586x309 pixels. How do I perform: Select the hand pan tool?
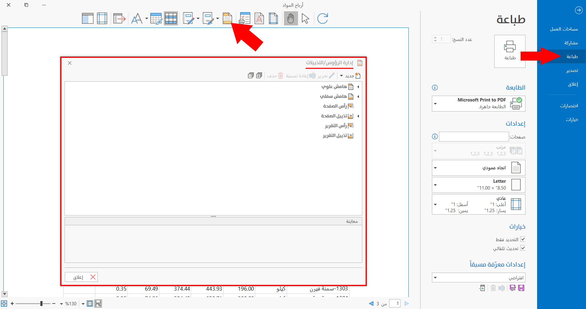click(291, 18)
